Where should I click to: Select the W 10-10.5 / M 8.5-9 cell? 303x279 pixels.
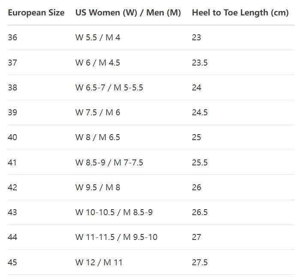click(114, 212)
